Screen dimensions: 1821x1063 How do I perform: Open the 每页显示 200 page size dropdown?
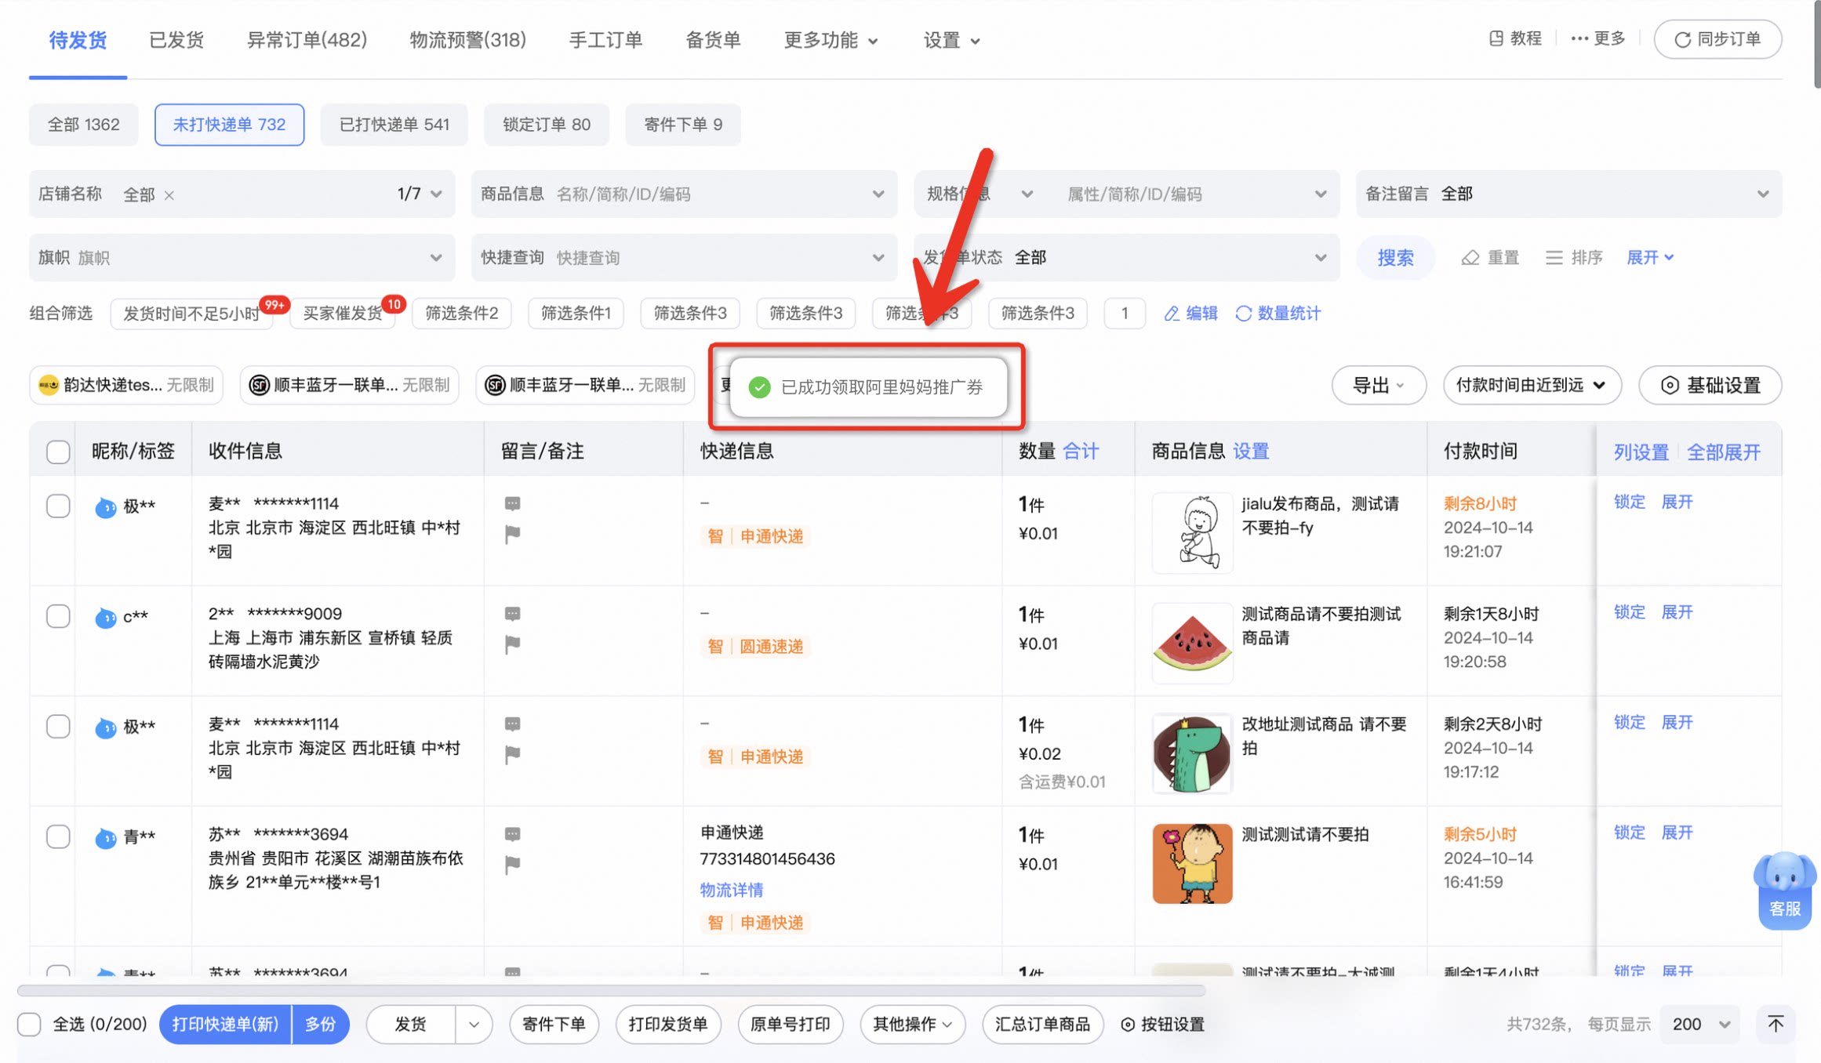click(x=1699, y=1024)
